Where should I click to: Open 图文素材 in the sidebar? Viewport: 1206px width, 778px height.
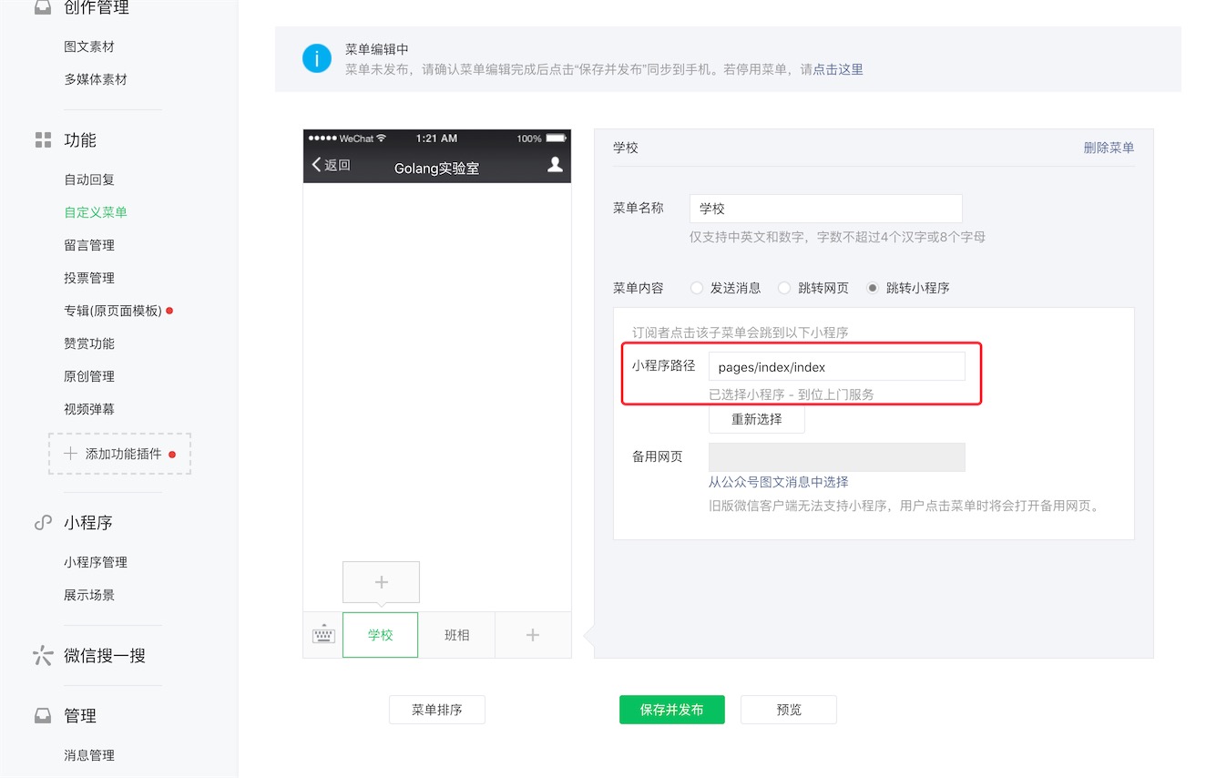[x=89, y=46]
